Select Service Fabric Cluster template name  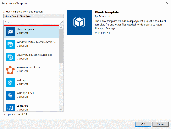[x=28, y=68]
